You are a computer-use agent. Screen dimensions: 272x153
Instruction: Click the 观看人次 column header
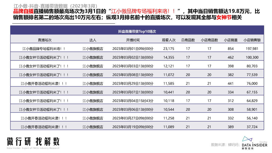(168, 40)
